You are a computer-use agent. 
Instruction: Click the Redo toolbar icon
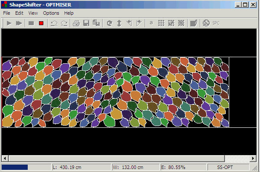click(x=64, y=23)
